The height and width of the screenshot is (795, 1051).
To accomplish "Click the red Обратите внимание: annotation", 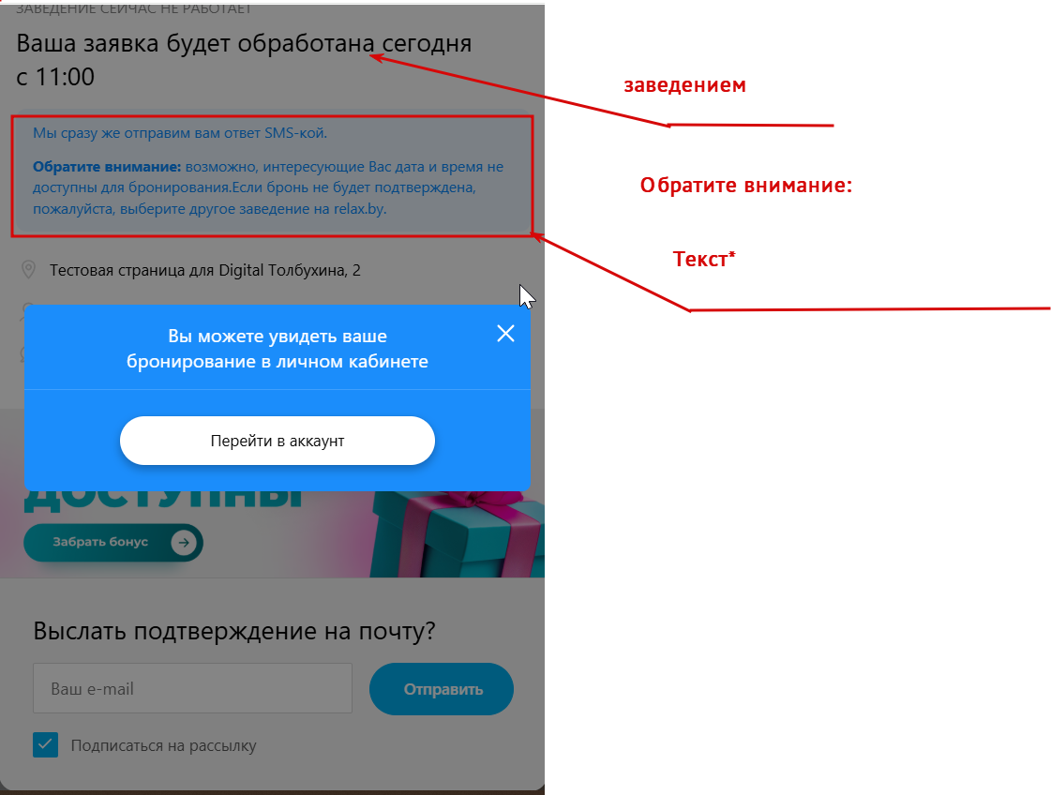I will [x=746, y=185].
